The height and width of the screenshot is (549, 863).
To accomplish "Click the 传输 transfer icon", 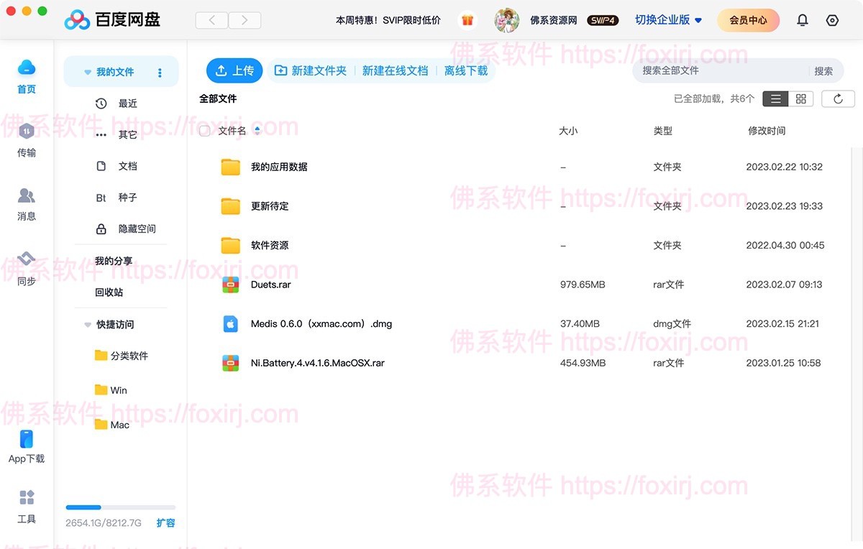I will [26, 132].
